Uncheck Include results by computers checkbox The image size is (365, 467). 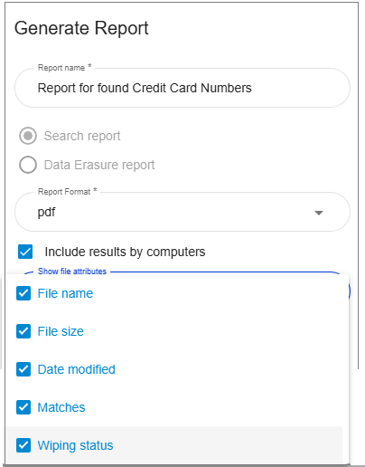pos(25,252)
